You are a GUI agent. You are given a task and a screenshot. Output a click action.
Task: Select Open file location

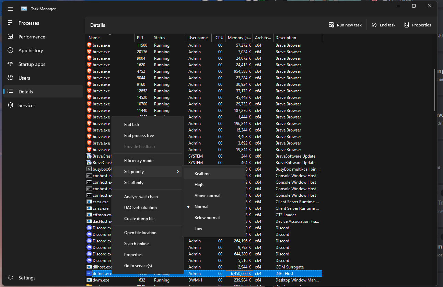coord(148,233)
